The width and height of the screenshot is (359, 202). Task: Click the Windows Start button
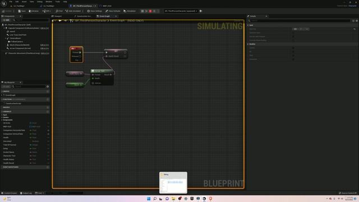[x=149, y=199]
